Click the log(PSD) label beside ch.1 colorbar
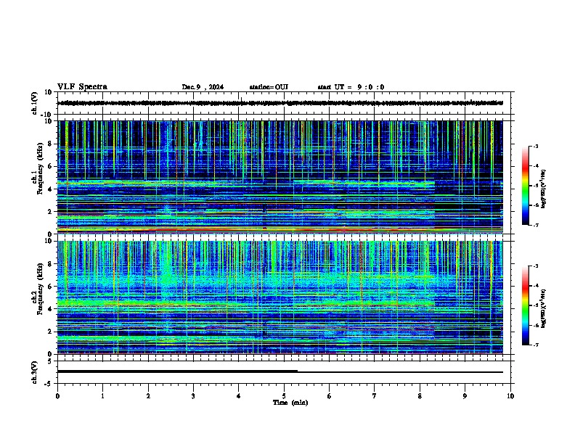Viewport: 575px width, 444px height. click(x=543, y=189)
